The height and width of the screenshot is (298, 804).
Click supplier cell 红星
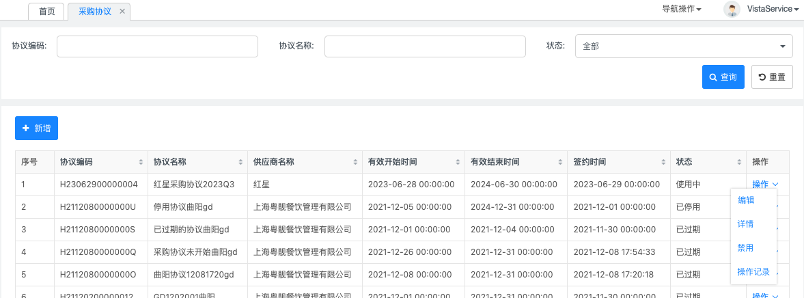point(305,185)
